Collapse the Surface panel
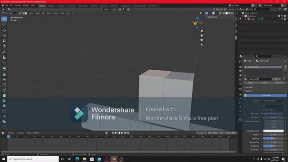Image resolution: width=288 pixels, height=162 pixels. tap(248, 91)
